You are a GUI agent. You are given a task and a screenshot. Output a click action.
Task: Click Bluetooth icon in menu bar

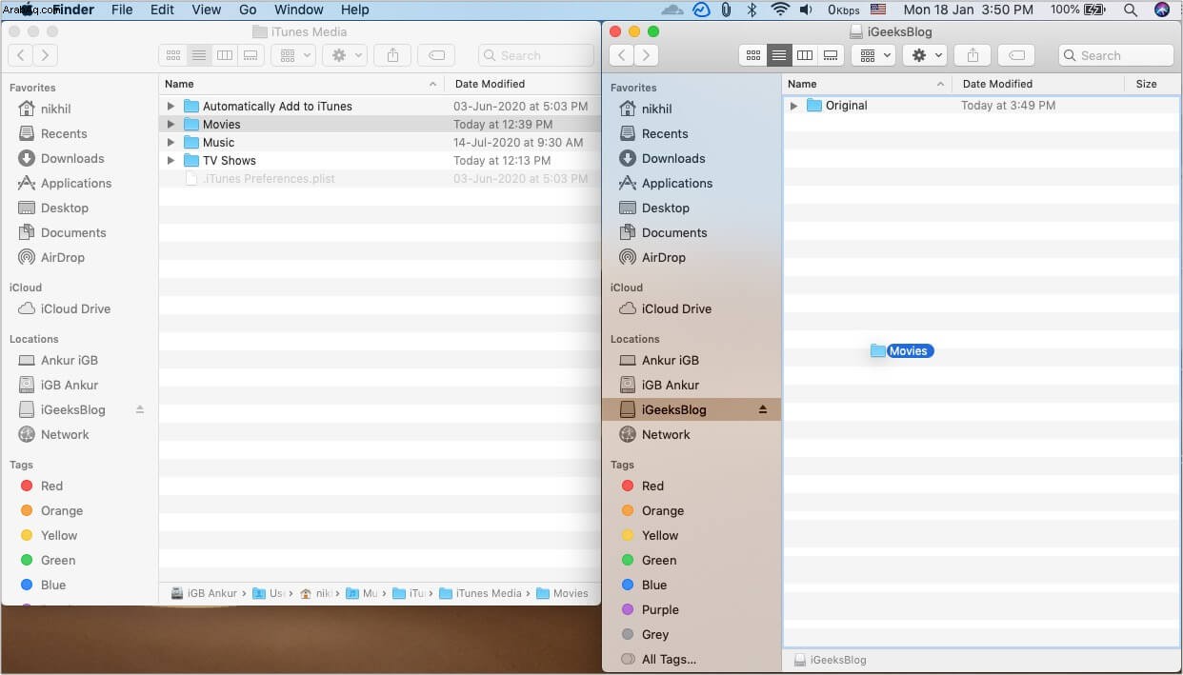pos(752,10)
